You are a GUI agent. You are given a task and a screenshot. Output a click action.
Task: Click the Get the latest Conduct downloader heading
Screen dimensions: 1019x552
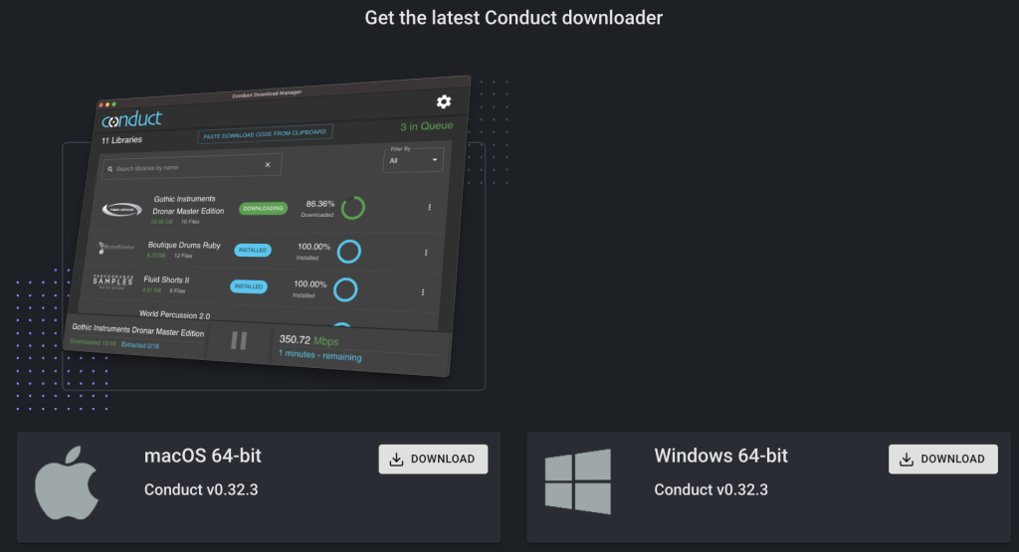[x=513, y=18]
